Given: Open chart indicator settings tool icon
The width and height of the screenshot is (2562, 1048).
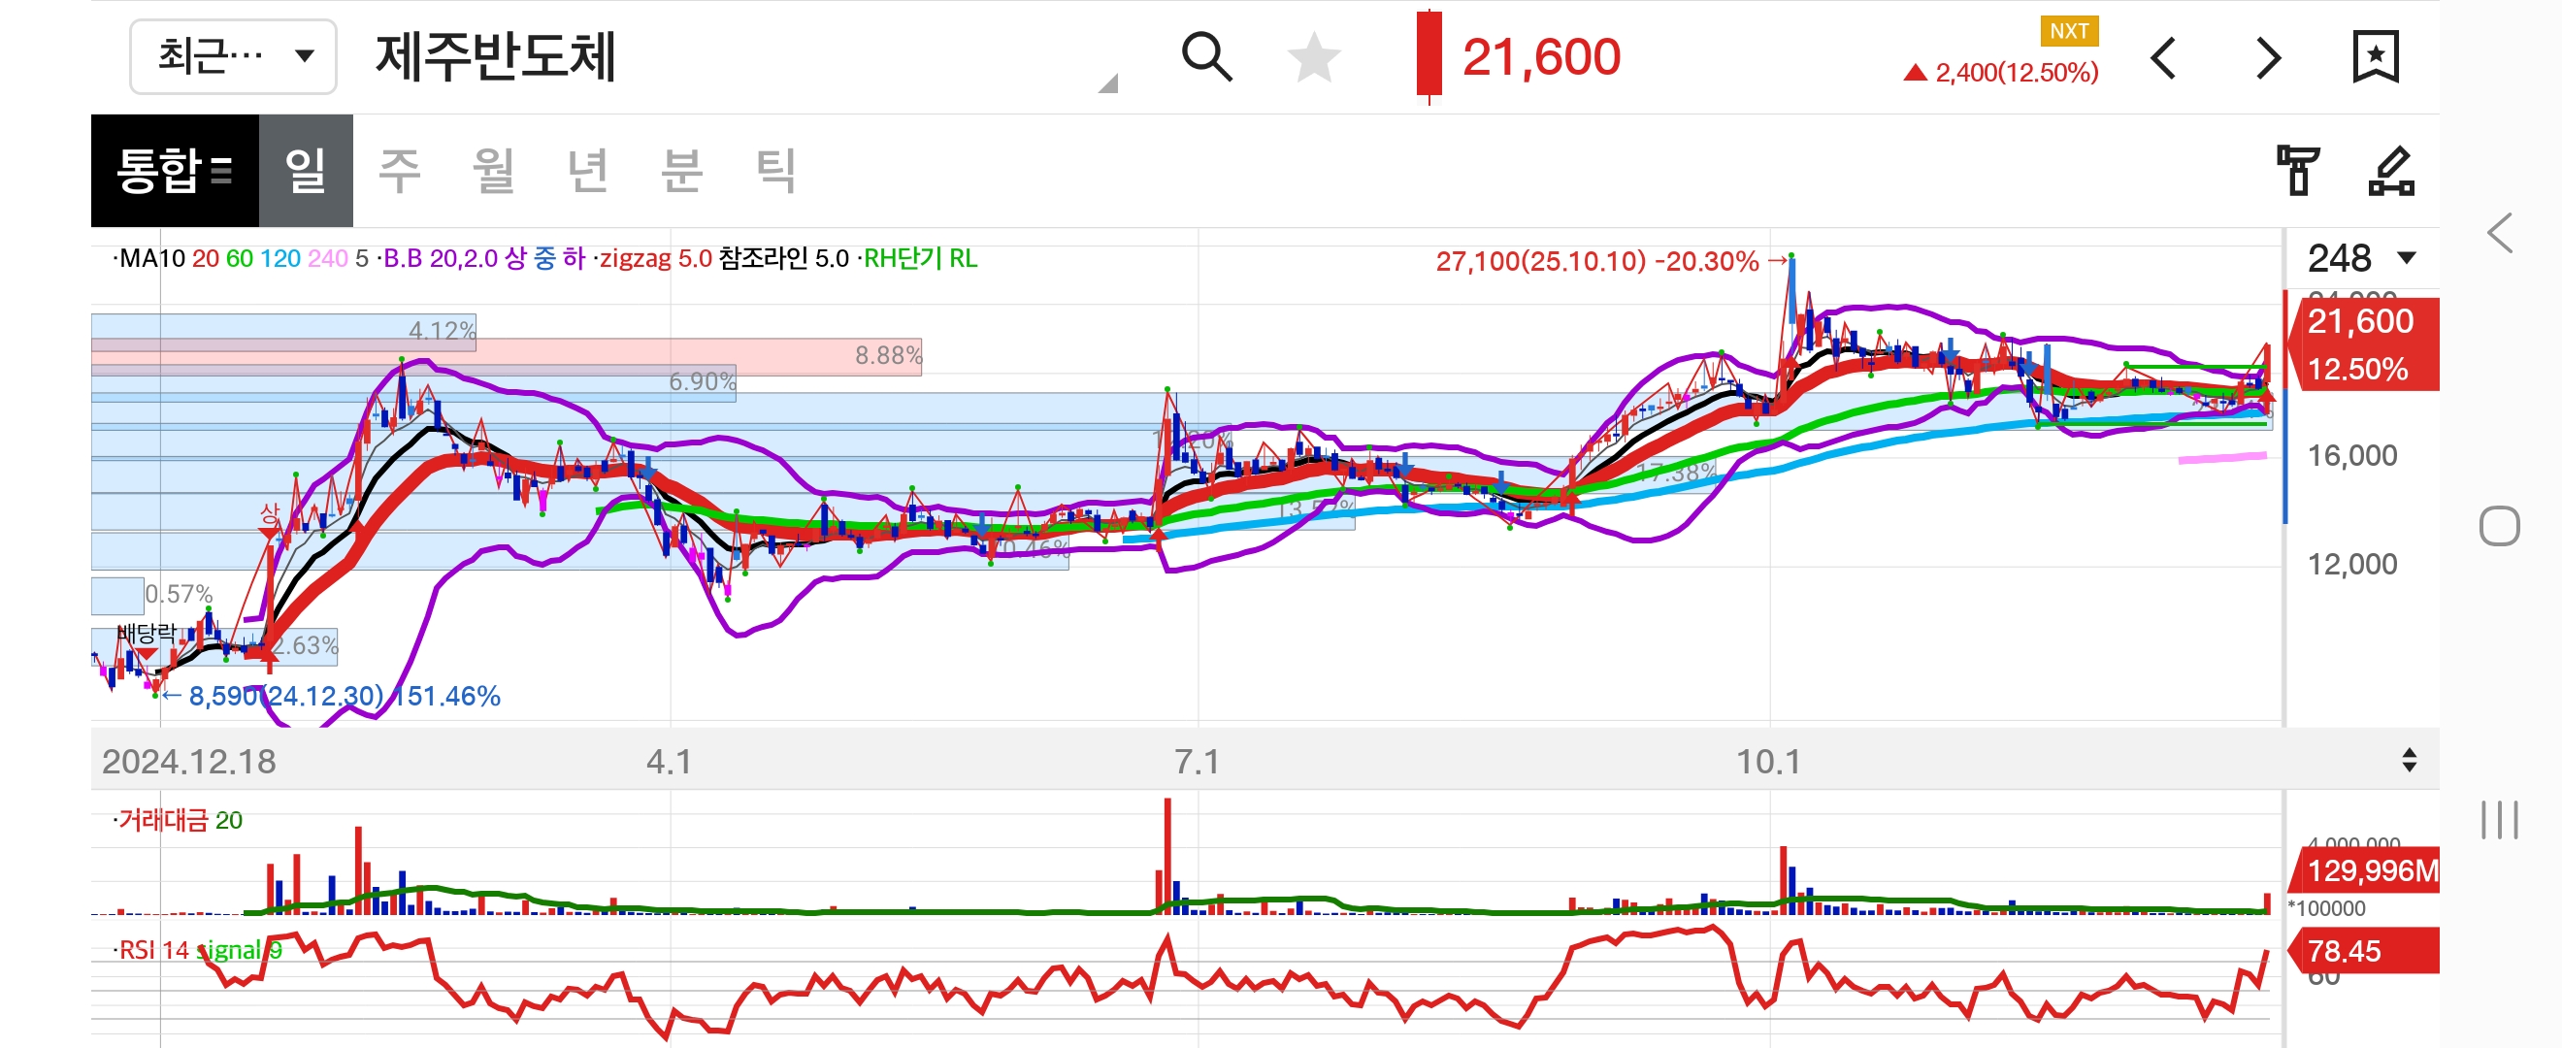Looking at the screenshot, I should tap(2297, 171).
